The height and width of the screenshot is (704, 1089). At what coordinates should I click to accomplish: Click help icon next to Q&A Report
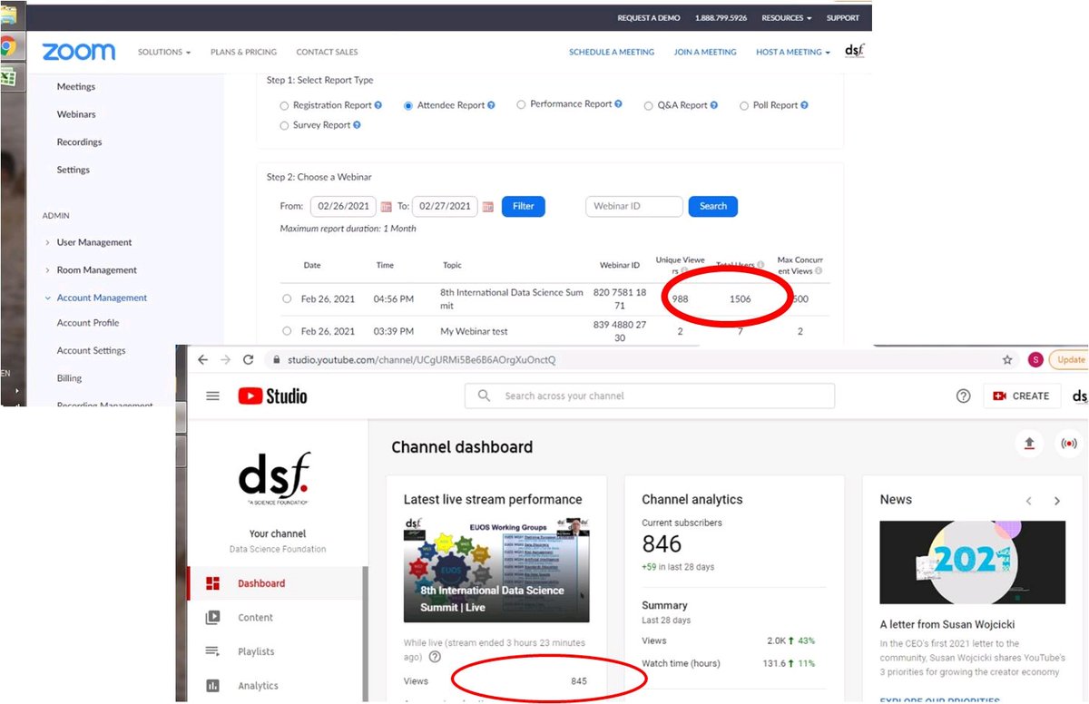(x=713, y=105)
